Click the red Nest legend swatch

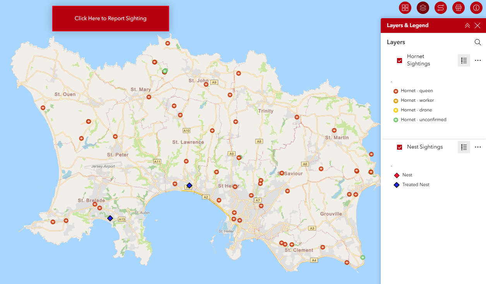tap(397, 175)
